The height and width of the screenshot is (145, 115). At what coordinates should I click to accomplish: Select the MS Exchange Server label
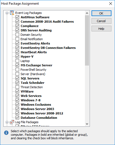pyautogui.click(x=37, y=65)
